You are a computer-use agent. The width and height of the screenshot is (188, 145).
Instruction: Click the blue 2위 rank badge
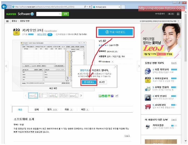click(50, 34)
